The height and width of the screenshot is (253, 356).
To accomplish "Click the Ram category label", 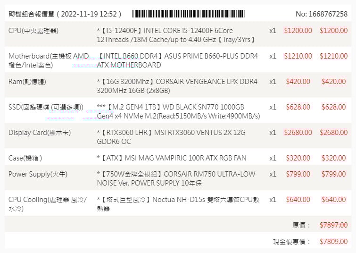I will pos(27,82).
